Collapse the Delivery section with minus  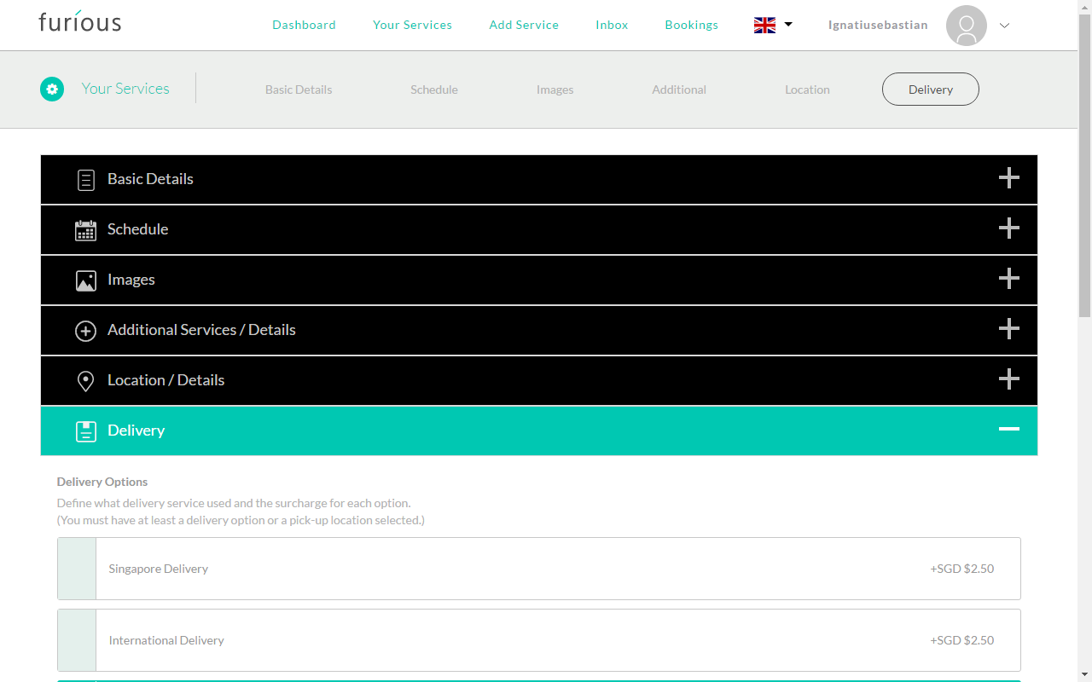click(x=1008, y=429)
